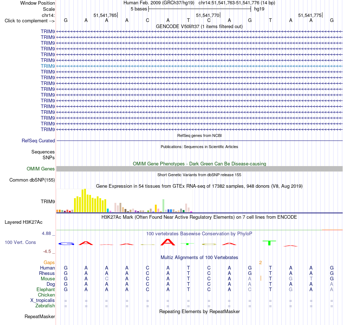The width and height of the screenshot is (343, 325).
Task: Click position marker 51,541,765
Action: 105,15
